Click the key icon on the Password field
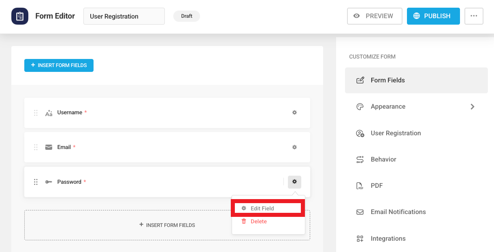The width and height of the screenshot is (494, 252). [x=49, y=182]
